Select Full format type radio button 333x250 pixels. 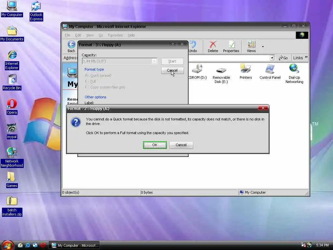(87, 81)
